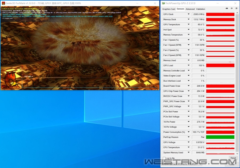Expand the GPU Load sensor dropdown
Viewport: 240px width, 168px height.
click(189, 65)
